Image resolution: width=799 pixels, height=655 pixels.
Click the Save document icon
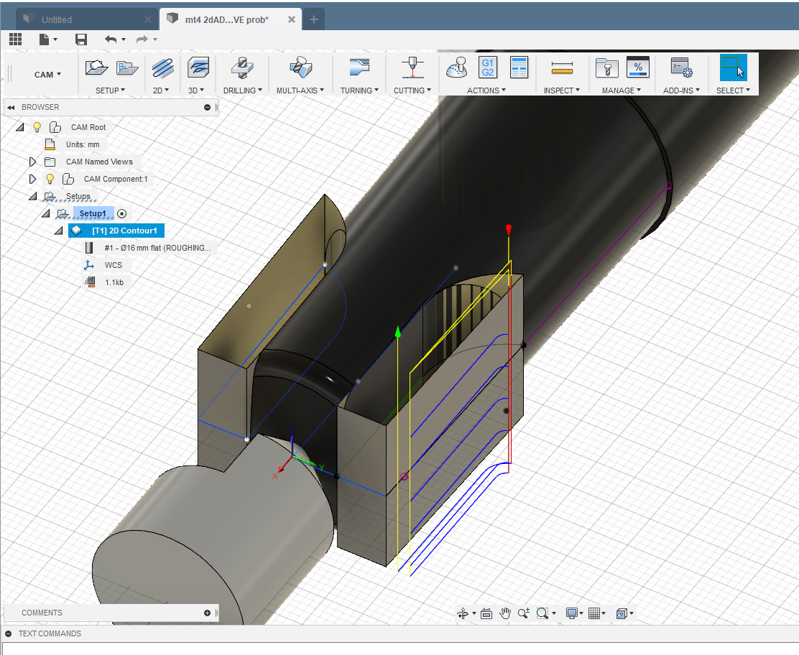(x=80, y=40)
